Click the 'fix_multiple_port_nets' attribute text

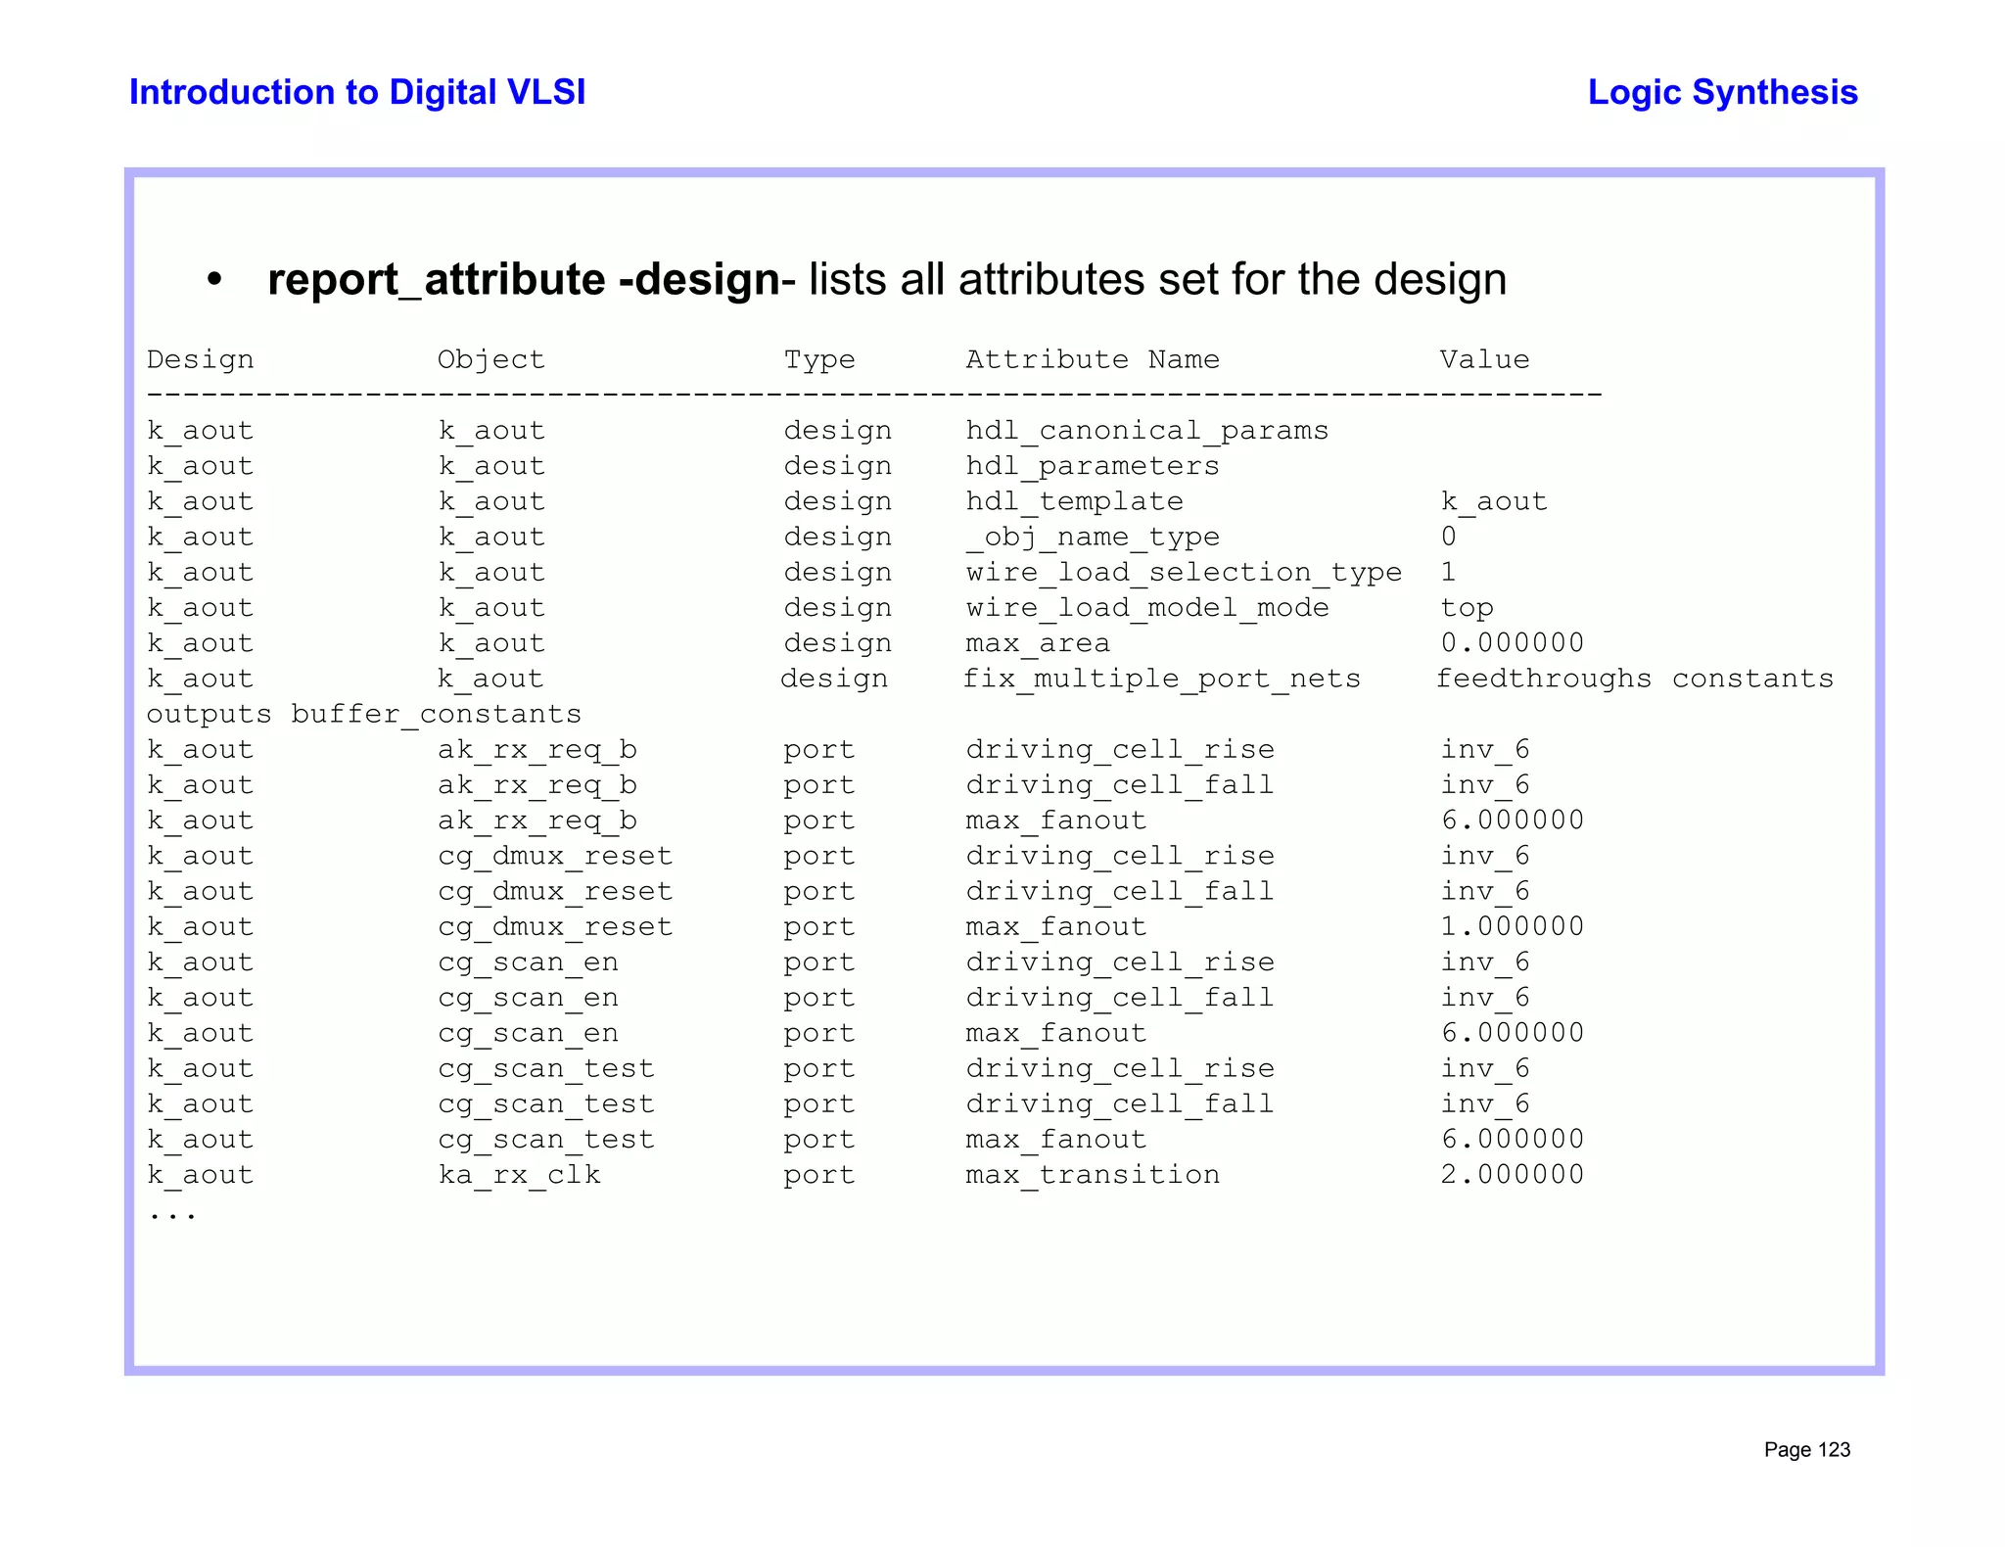pos(1162,680)
